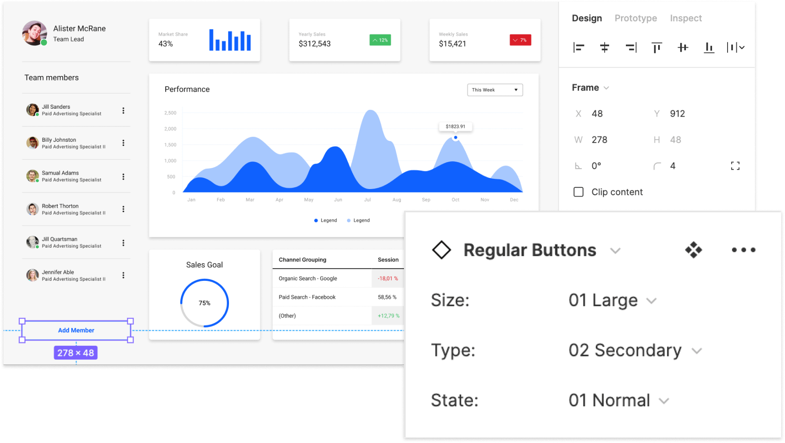Click Jill Sanders' avatar
This screenshot has height=443, width=785.
[32, 110]
